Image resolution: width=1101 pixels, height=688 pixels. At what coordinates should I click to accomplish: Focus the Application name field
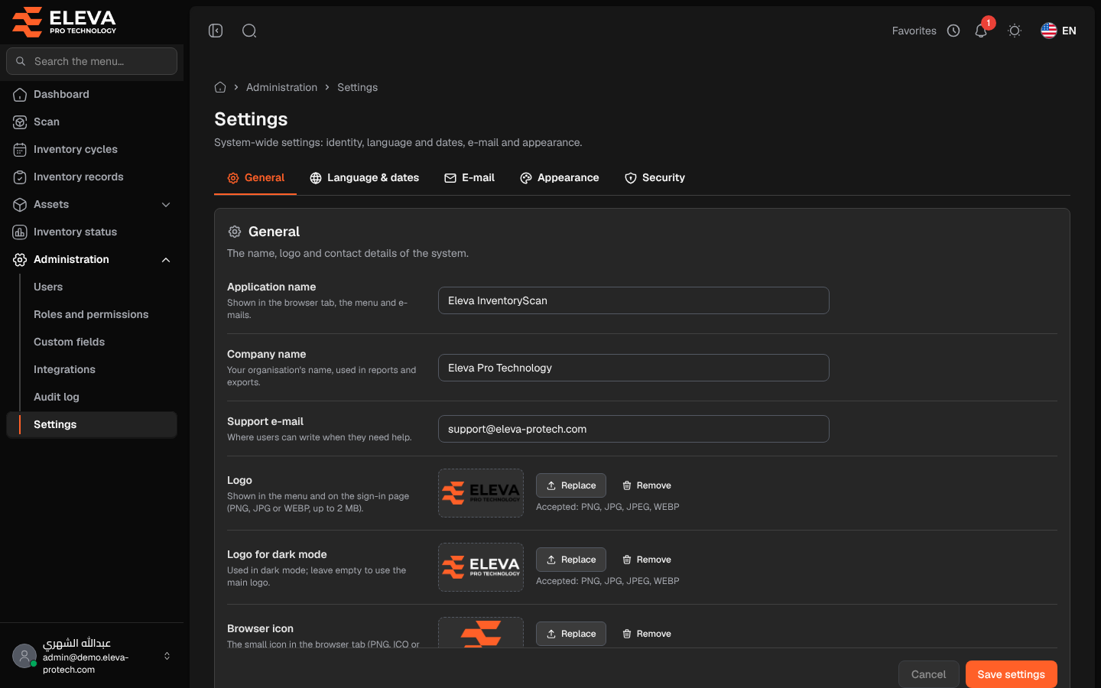(634, 300)
